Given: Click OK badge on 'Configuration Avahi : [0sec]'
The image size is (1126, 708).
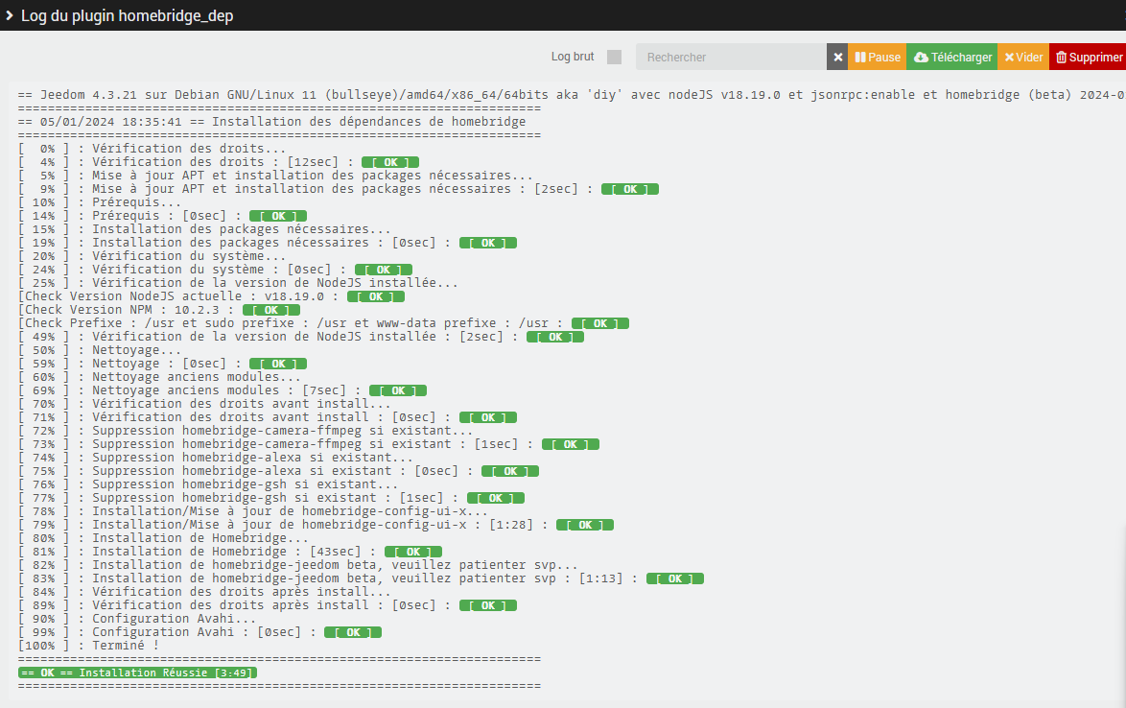Looking at the screenshot, I should tap(353, 633).
